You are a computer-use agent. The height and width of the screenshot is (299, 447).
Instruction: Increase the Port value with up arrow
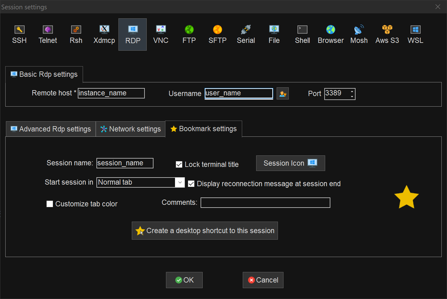[352, 91]
